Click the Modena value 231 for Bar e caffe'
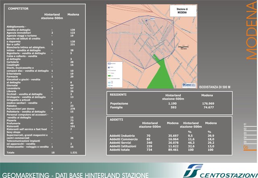258x178 pixels. coord(73,45)
